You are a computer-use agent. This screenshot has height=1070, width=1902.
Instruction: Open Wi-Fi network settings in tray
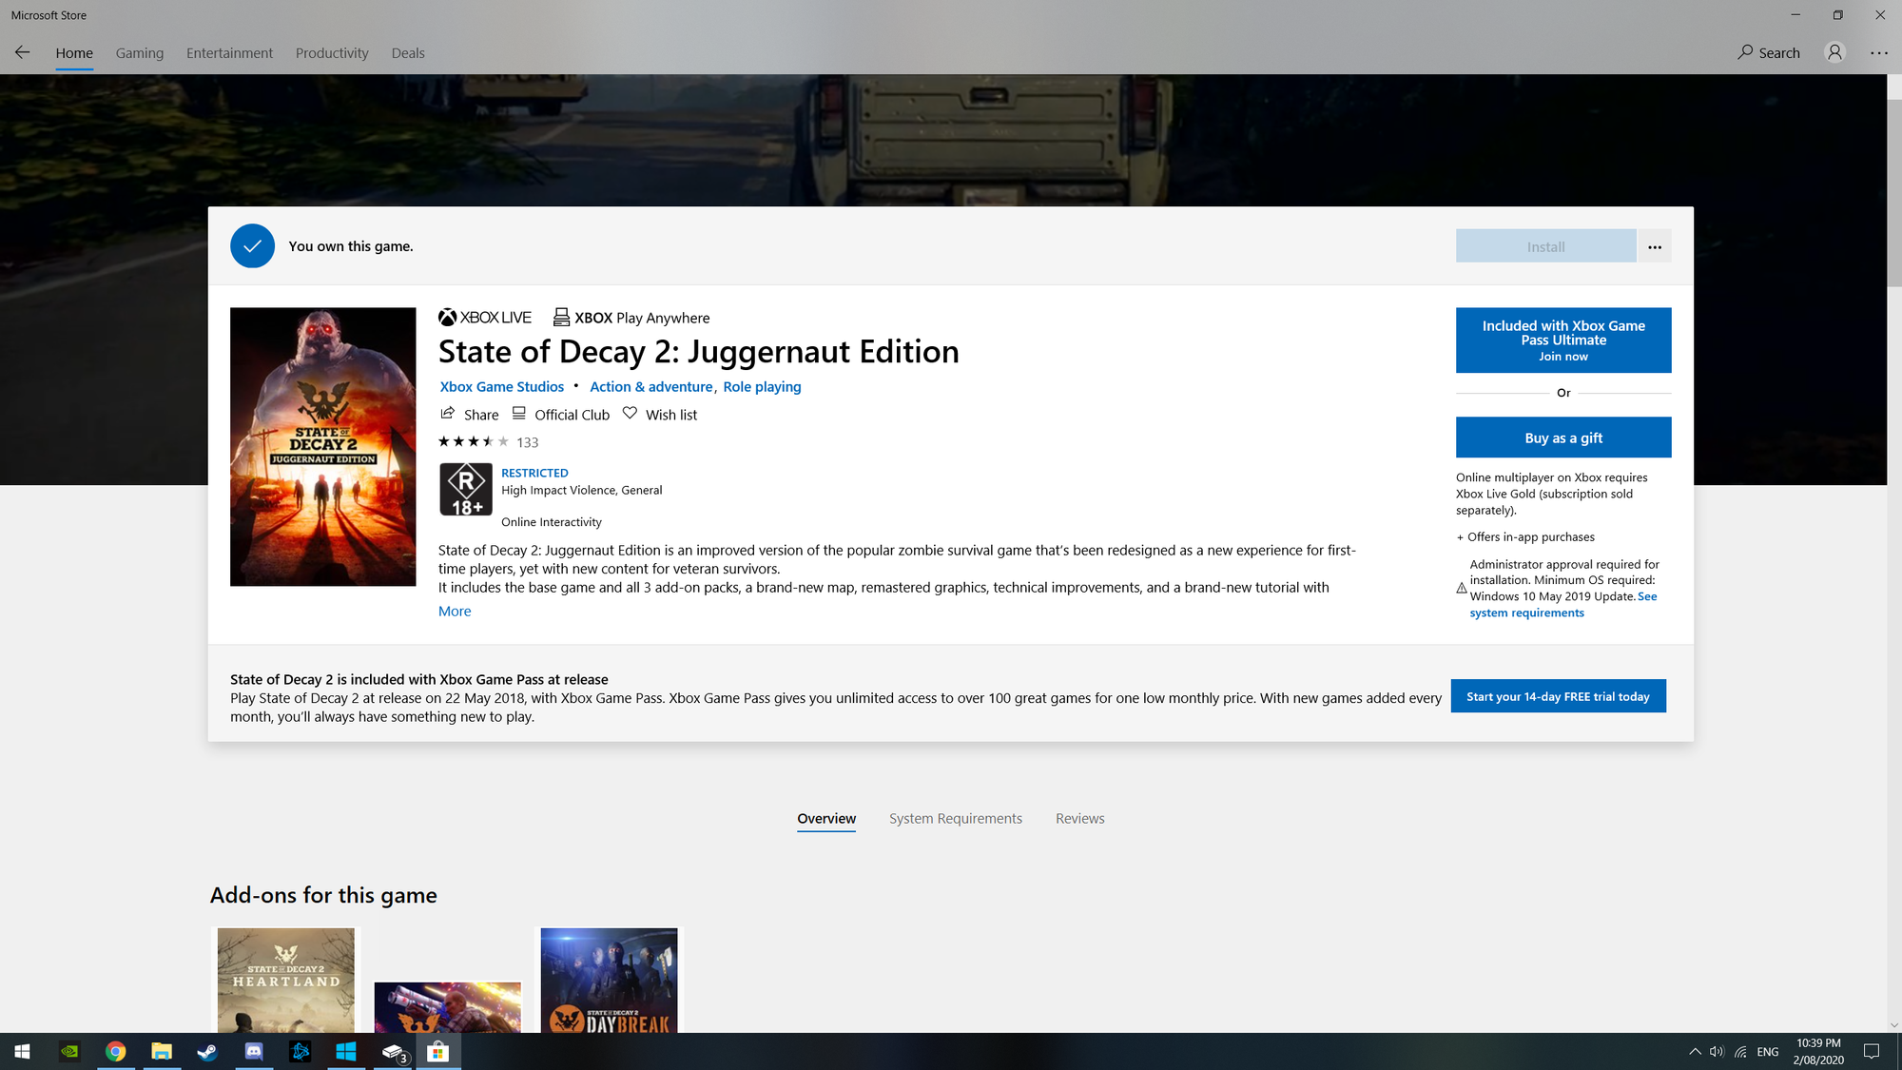(1740, 1051)
